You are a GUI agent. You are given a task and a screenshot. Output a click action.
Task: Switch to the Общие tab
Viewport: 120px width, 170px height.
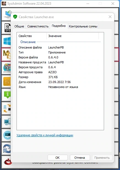coord(19,26)
